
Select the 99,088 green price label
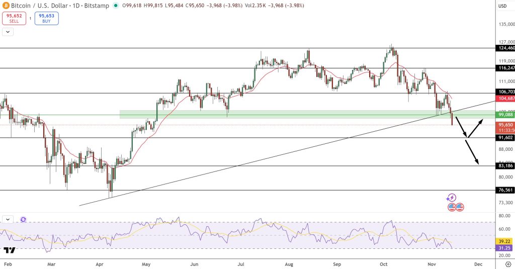pyautogui.click(x=505, y=115)
